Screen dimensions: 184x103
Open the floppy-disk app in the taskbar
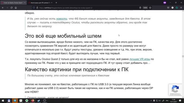9,100
